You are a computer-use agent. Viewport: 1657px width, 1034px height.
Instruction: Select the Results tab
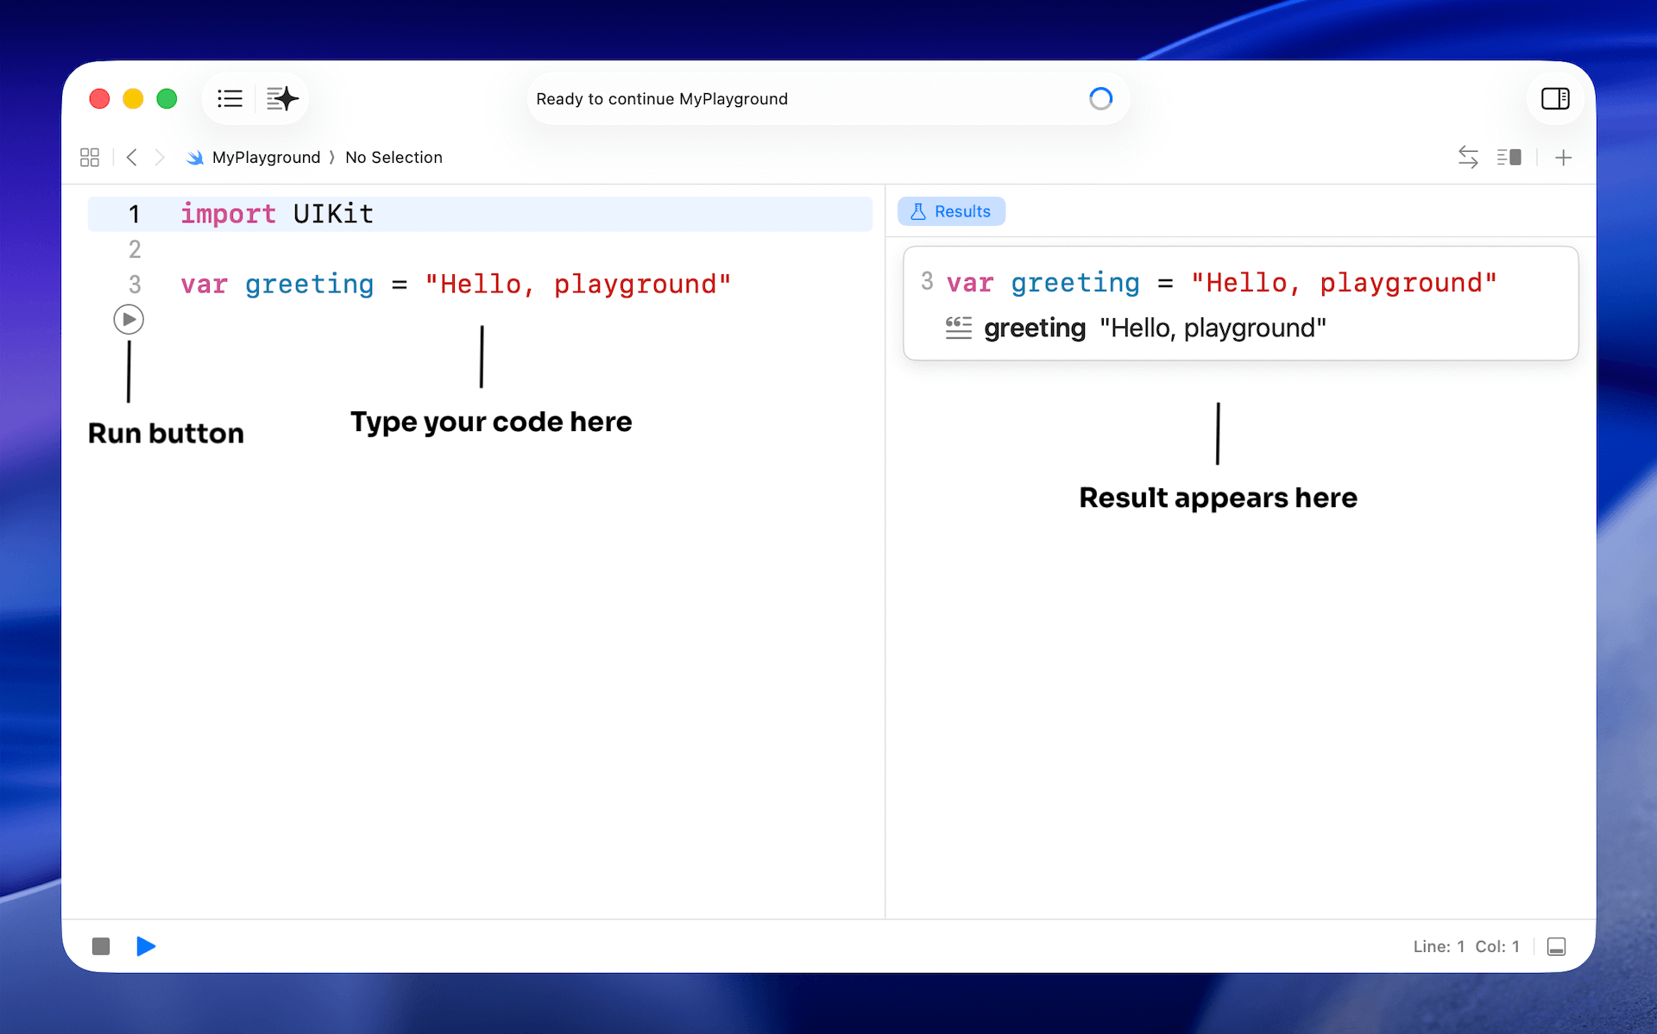coord(951,211)
